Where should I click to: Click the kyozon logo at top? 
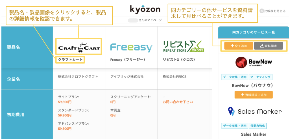tap(145, 9)
